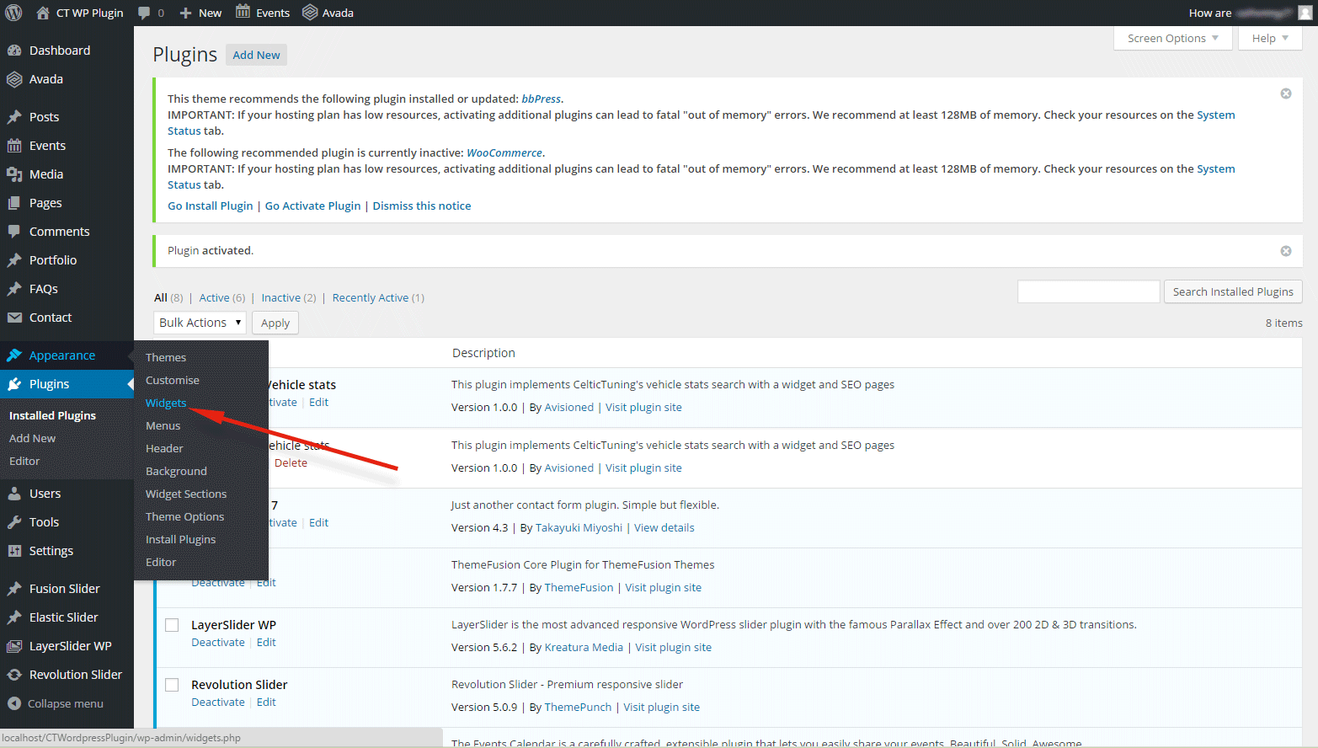Image resolution: width=1318 pixels, height=748 pixels.
Task: Open the comments bubble icon in admin bar
Action: click(144, 13)
